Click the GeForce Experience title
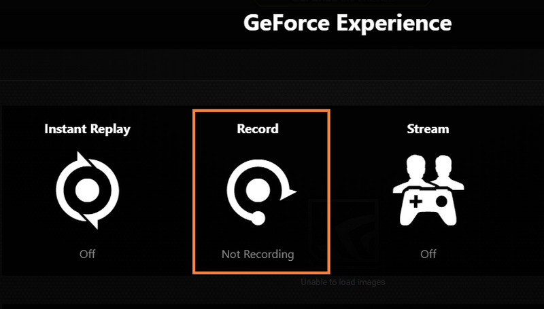Screen dimensions: 544x309 click(x=347, y=23)
